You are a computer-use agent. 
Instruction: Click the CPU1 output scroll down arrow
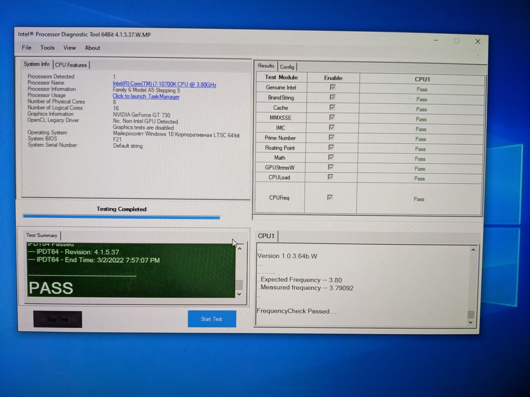470,323
